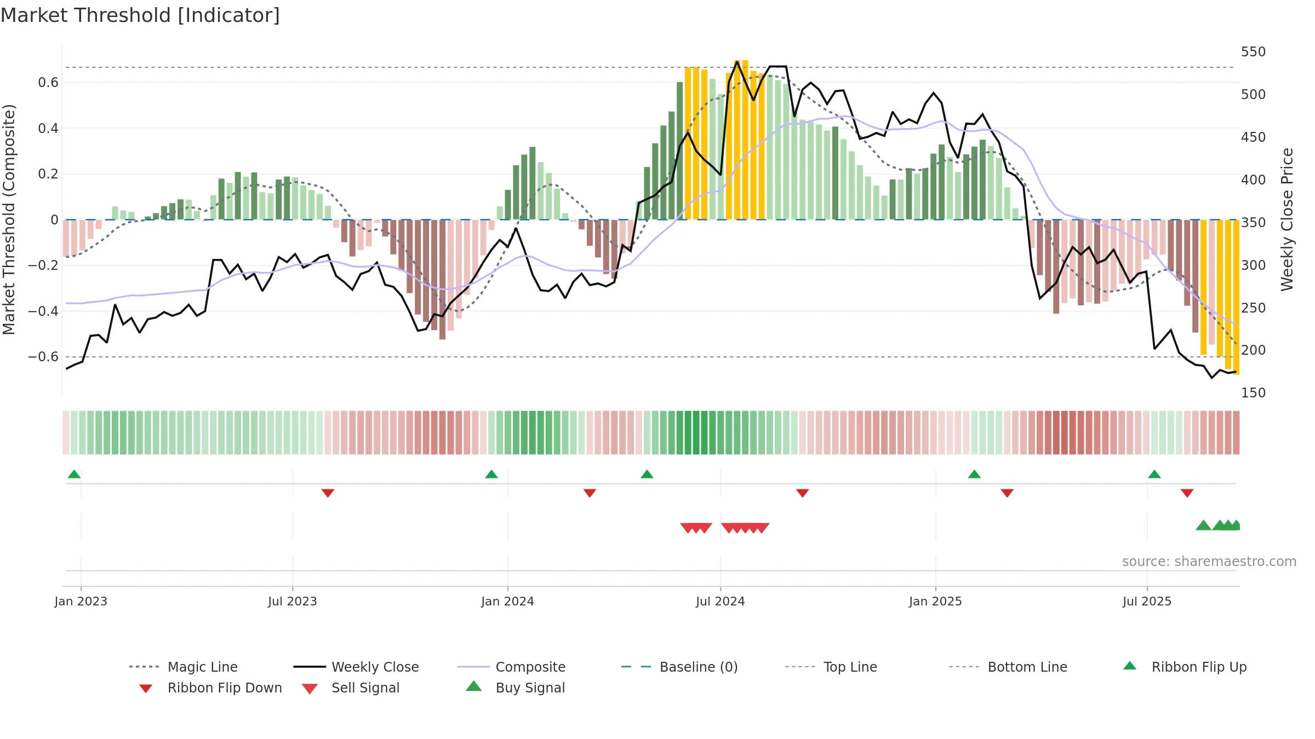Click the Market Threshold (Composite) axis title
The width and height of the screenshot is (1315, 739).
point(9,220)
